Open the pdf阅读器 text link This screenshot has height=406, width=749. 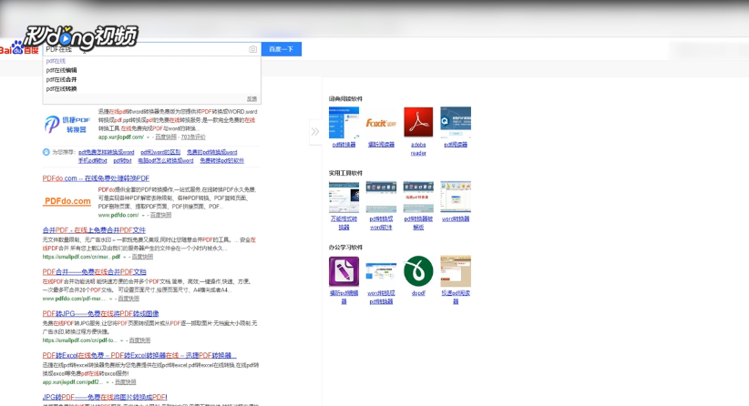tap(456, 145)
